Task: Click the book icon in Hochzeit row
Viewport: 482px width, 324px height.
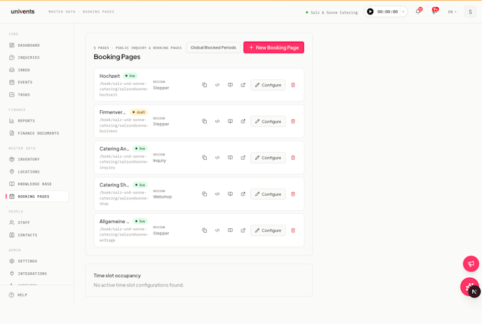Action: pyautogui.click(x=231, y=85)
